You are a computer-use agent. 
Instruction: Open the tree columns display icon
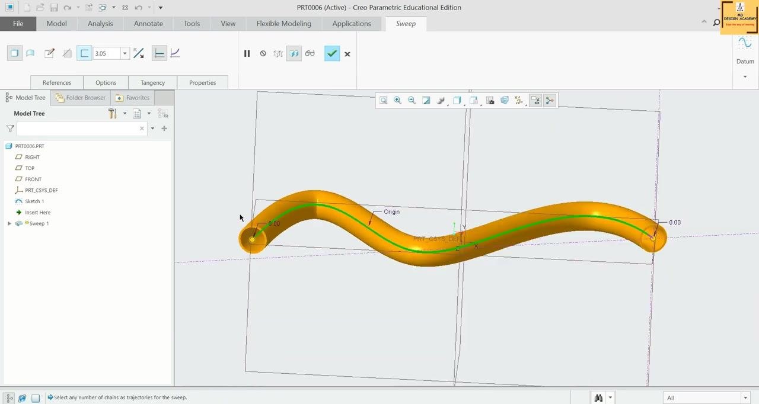coord(137,113)
